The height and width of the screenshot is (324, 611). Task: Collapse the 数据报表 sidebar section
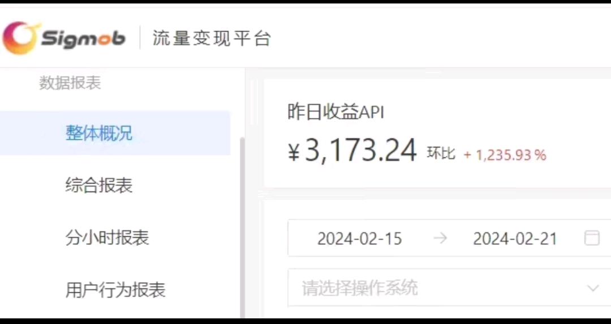pos(70,83)
